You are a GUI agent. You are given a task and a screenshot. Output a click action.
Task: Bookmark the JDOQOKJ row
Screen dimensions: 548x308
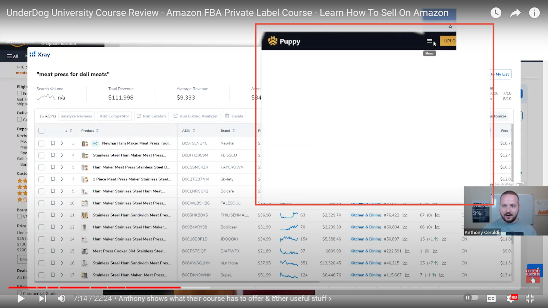click(53, 239)
